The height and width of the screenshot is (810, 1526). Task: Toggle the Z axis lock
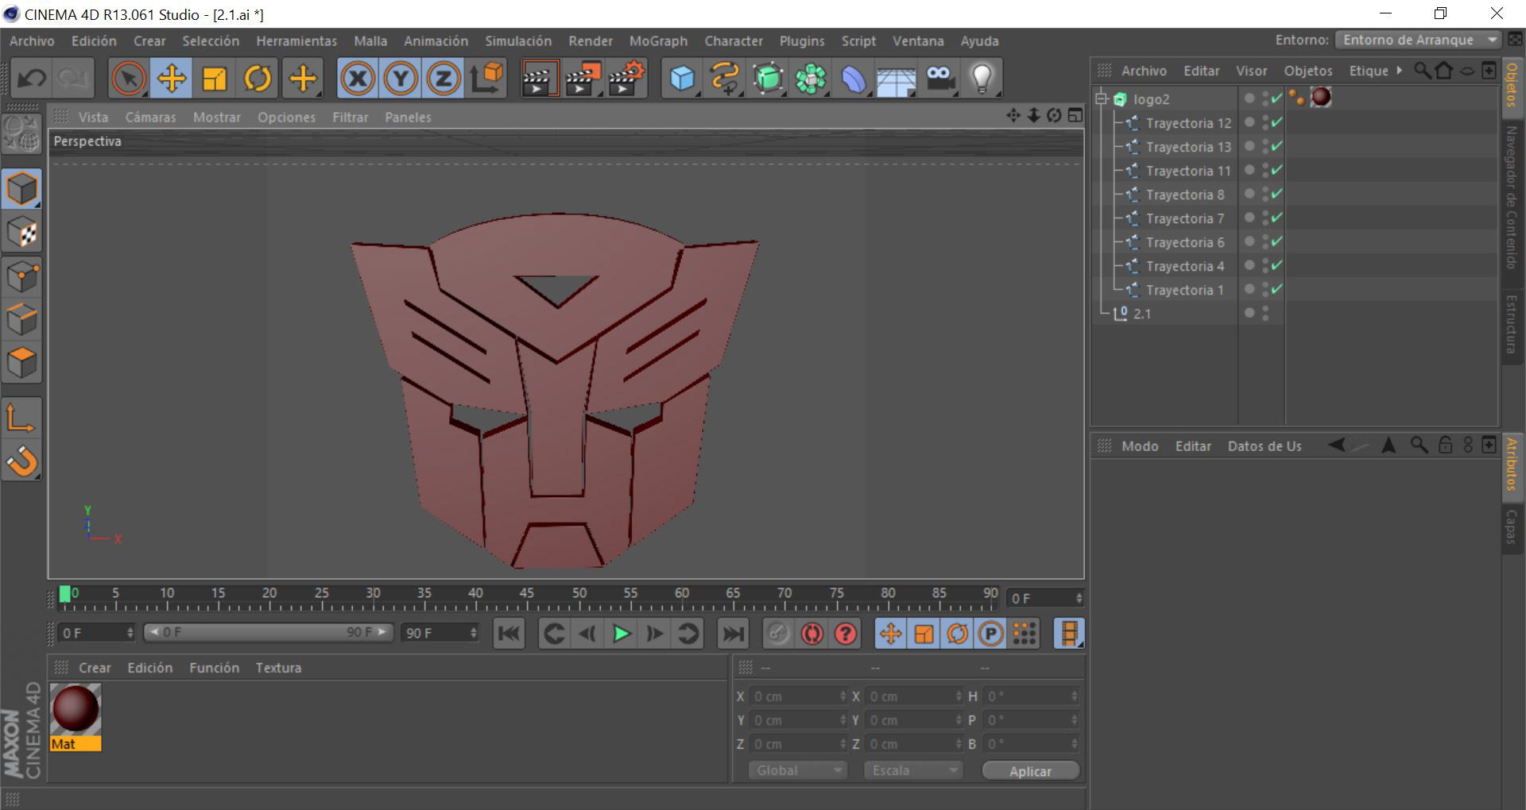tap(443, 79)
